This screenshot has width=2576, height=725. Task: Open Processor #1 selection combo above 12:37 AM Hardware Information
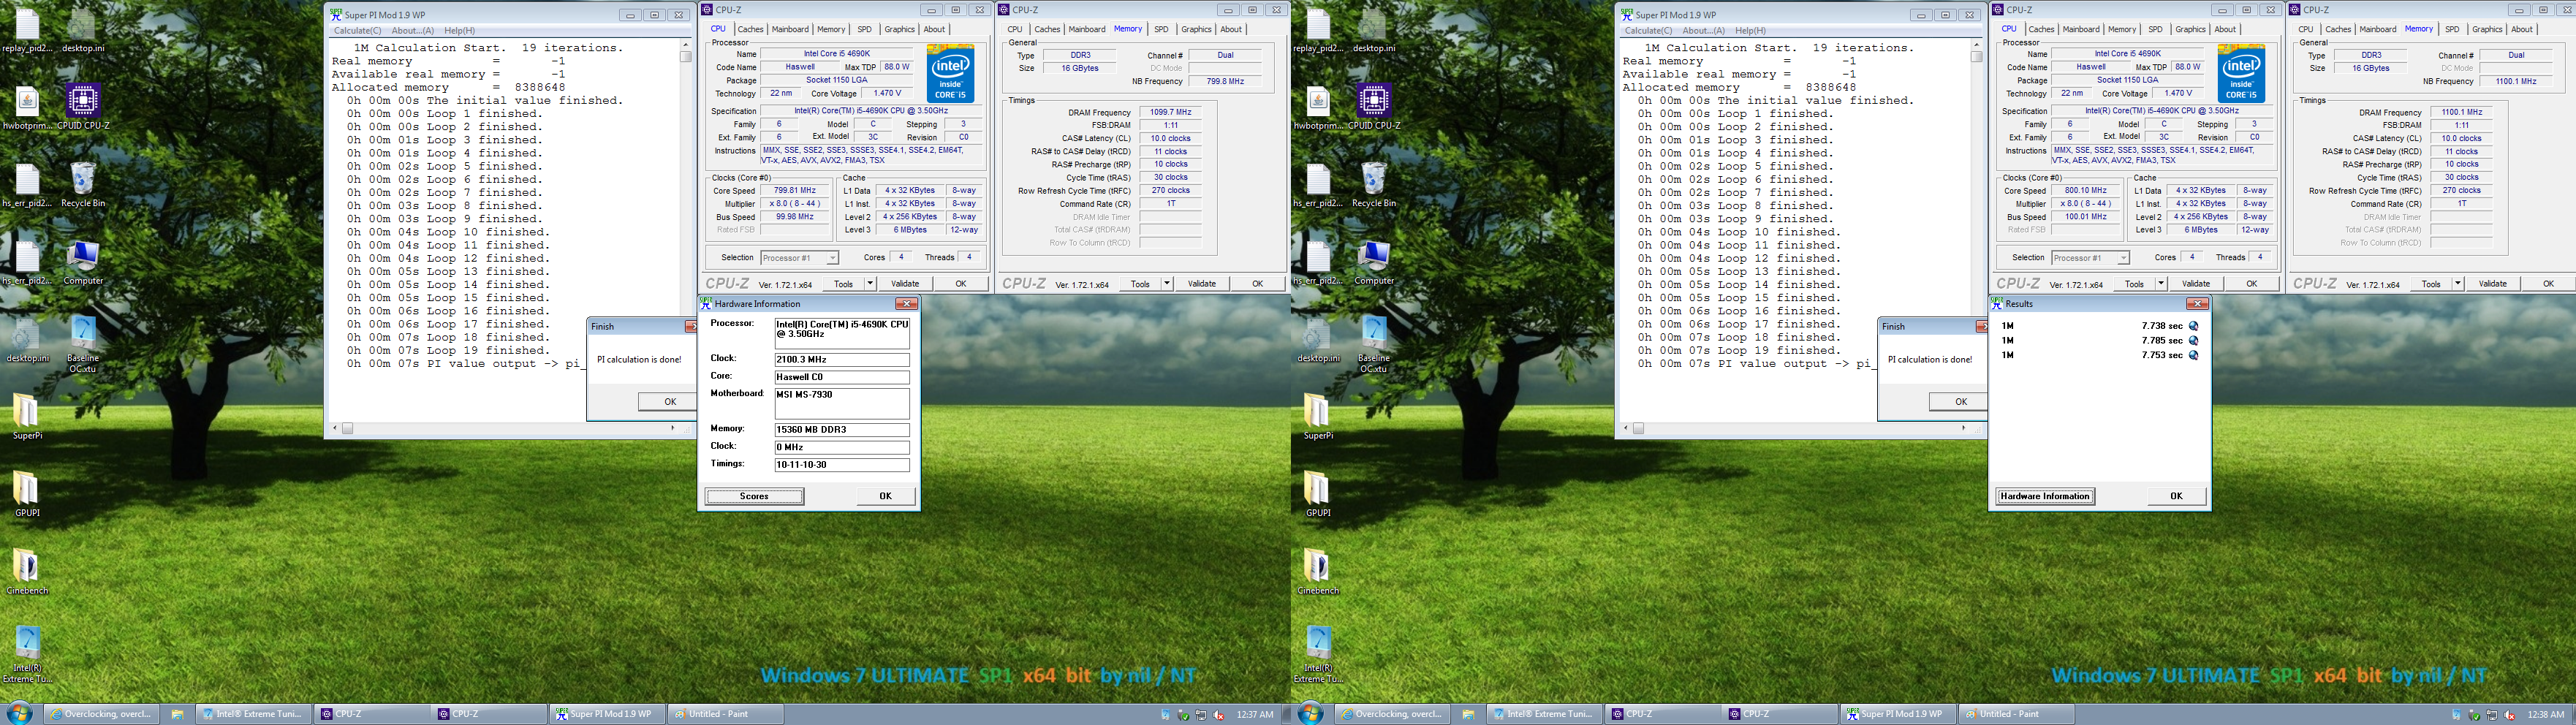(799, 258)
